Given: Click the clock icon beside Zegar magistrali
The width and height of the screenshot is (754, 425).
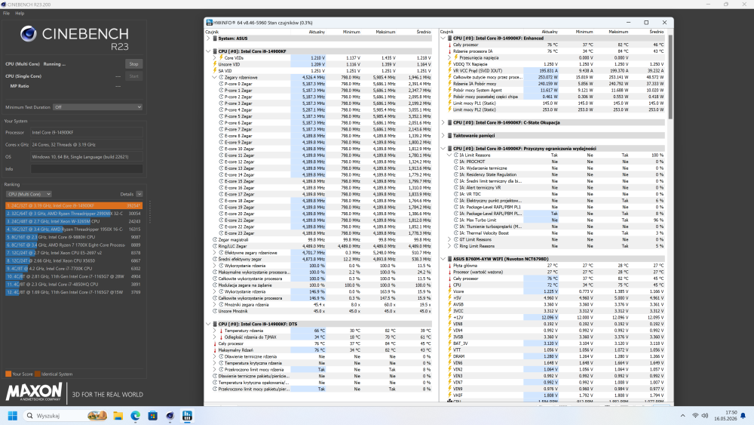Looking at the screenshot, I should 215,240.
